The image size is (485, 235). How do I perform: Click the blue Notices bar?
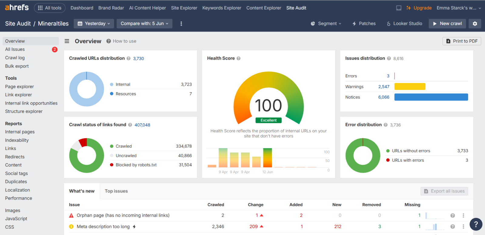coord(431,97)
